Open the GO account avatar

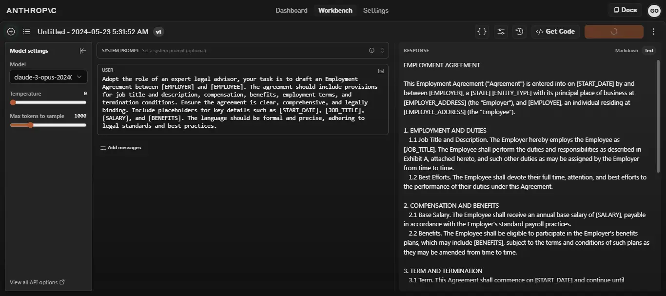click(x=654, y=10)
